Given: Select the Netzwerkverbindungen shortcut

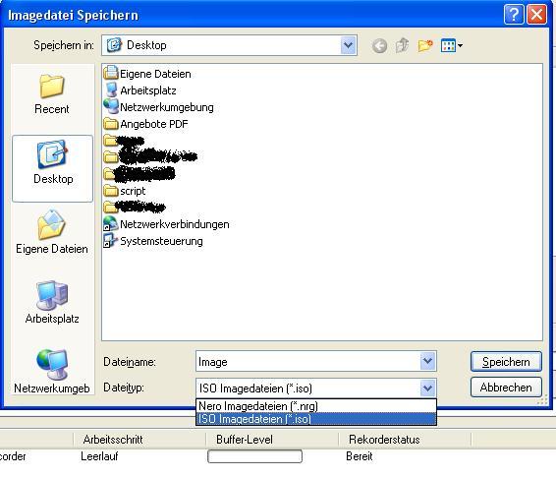Looking at the screenshot, I should (166, 224).
